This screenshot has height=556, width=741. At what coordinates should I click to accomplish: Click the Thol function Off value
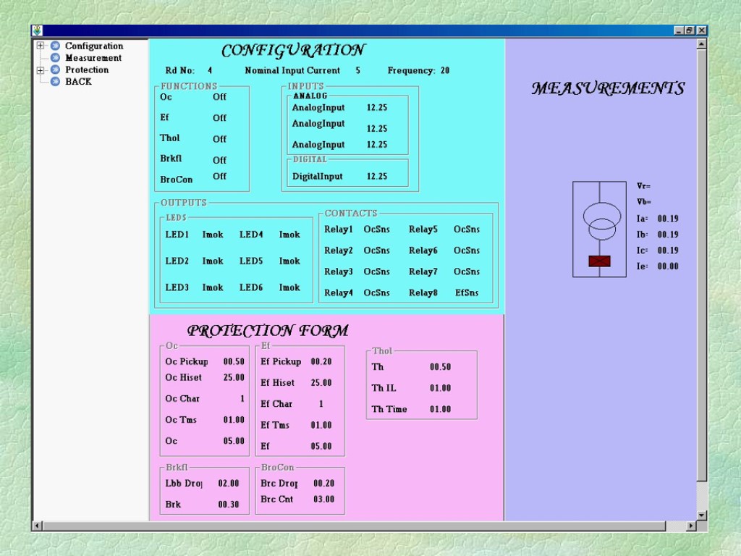pos(219,139)
